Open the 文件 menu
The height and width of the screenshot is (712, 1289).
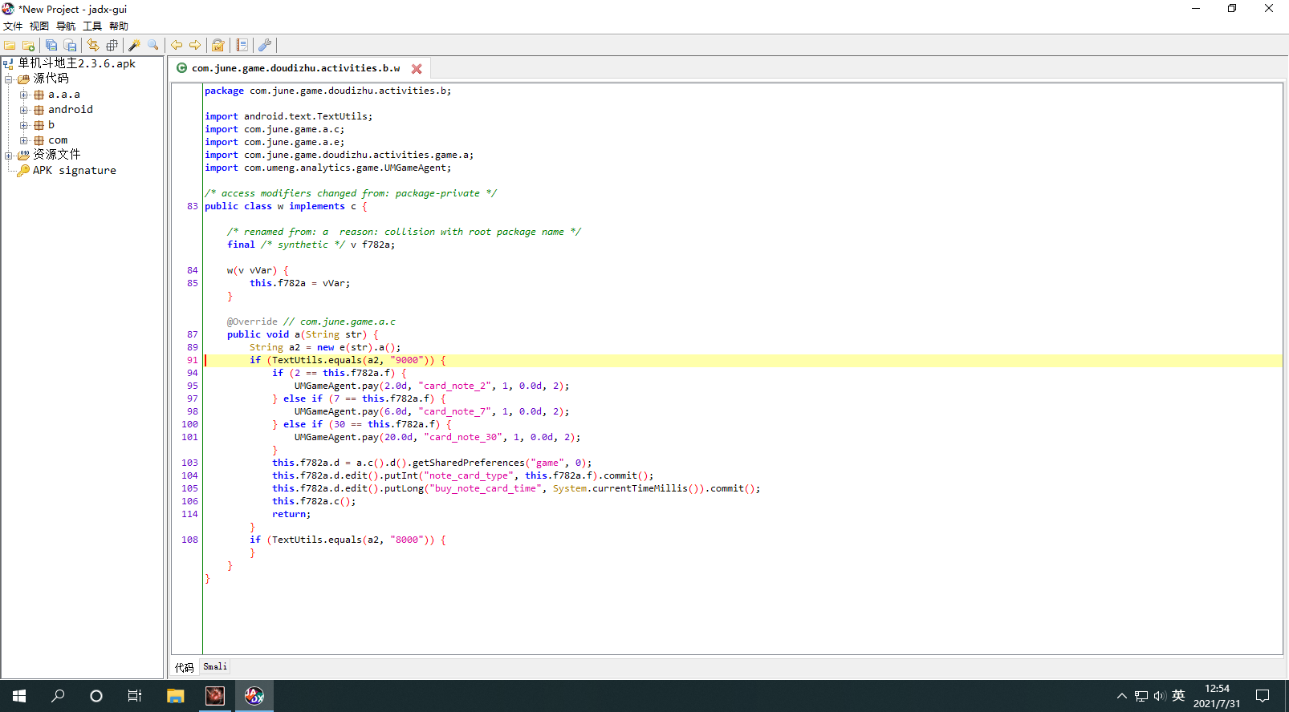13,26
